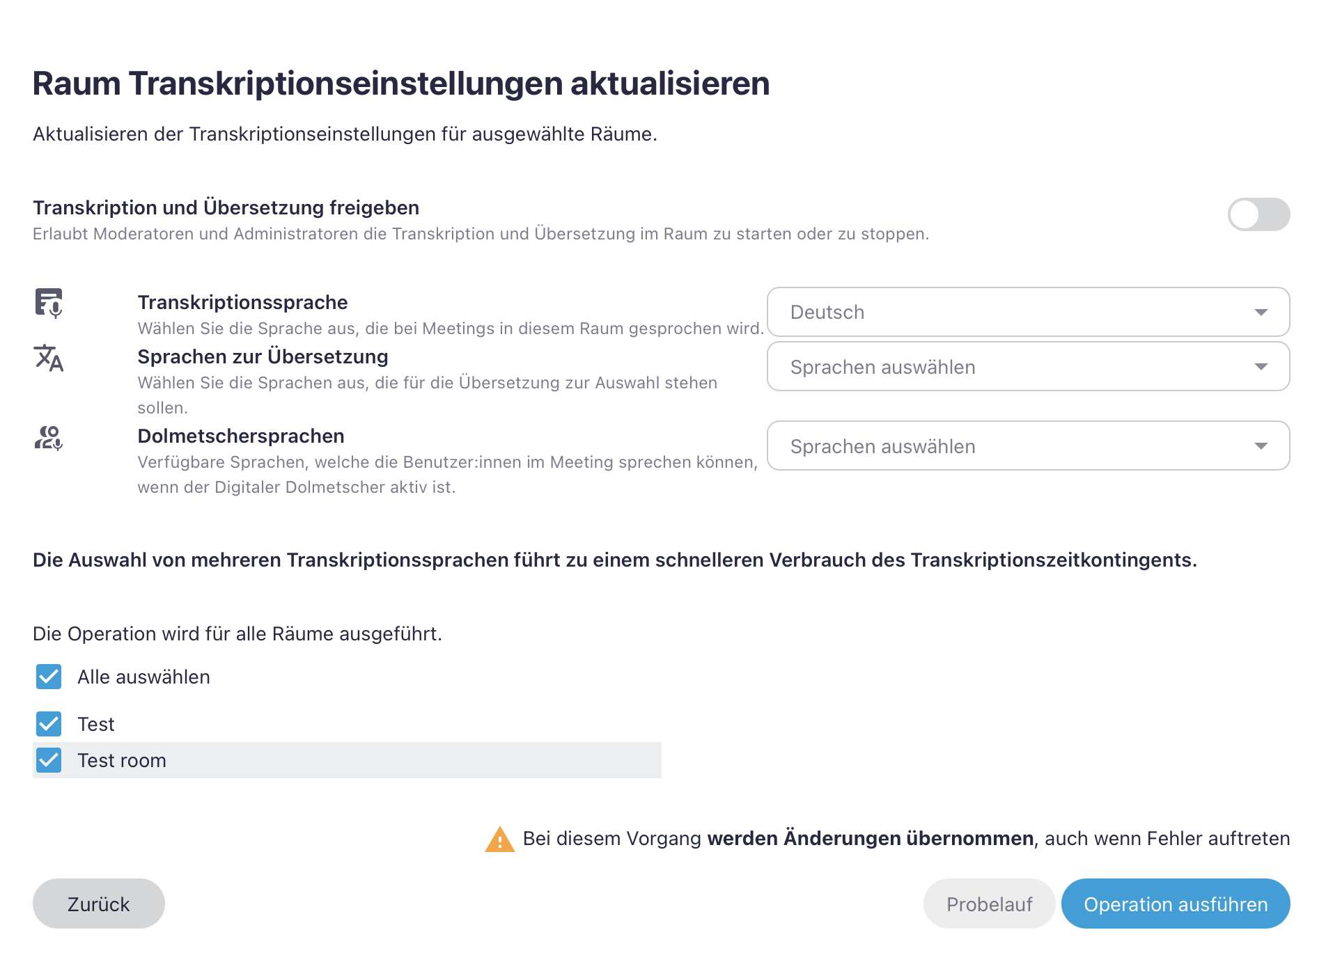
Task: Uncheck the Alle auswählen checkbox
Action: [47, 676]
